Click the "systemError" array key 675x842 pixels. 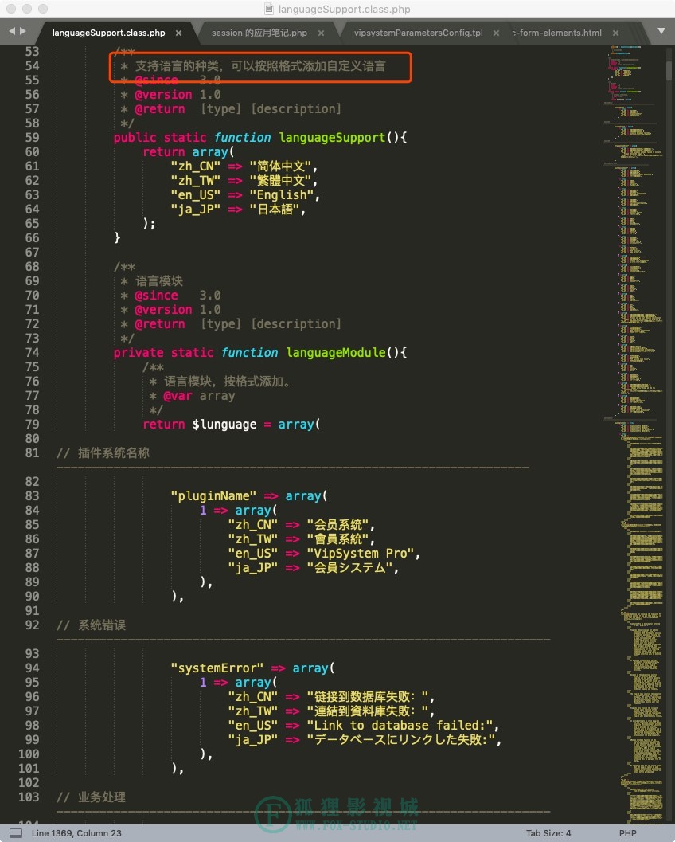(217, 668)
